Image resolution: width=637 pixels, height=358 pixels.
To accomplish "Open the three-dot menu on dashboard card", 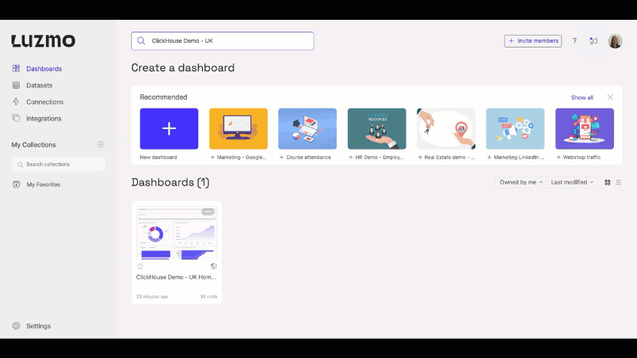I will pos(208,211).
